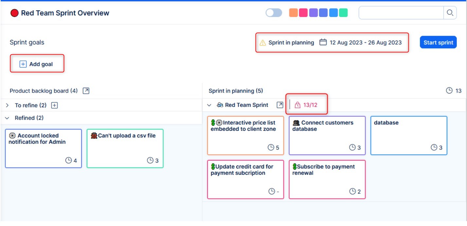Open Product backlog board external link icon
Image resolution: width=467 pixels, height=226 pixels.
[86, 91]
